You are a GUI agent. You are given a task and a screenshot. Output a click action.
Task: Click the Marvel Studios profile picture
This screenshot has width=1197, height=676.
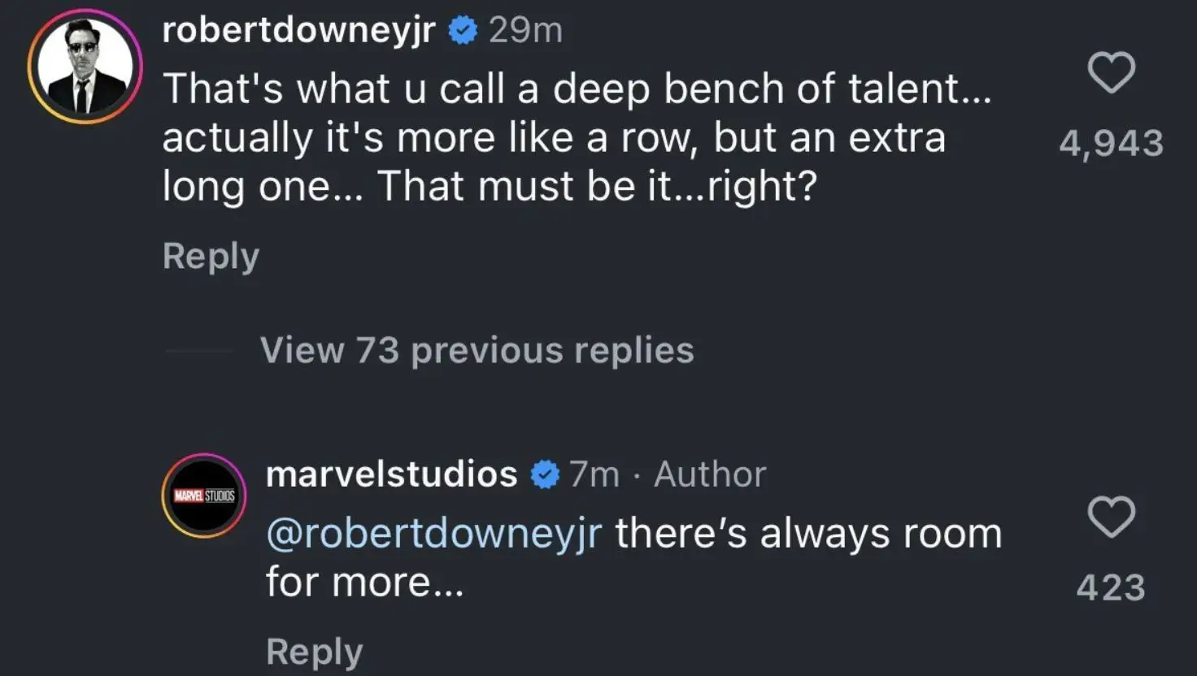[203, 494]
